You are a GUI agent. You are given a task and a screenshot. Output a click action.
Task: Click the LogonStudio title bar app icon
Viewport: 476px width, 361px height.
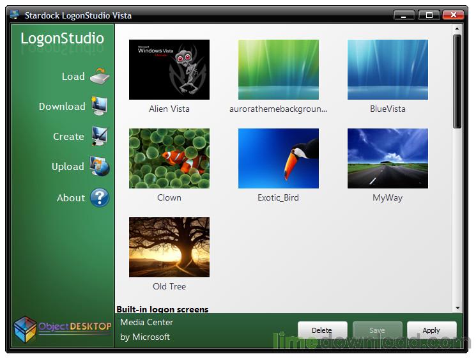(x=14, y=15)
